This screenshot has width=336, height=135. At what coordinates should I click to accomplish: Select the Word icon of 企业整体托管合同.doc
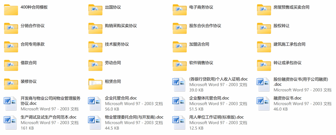[179, 104]
